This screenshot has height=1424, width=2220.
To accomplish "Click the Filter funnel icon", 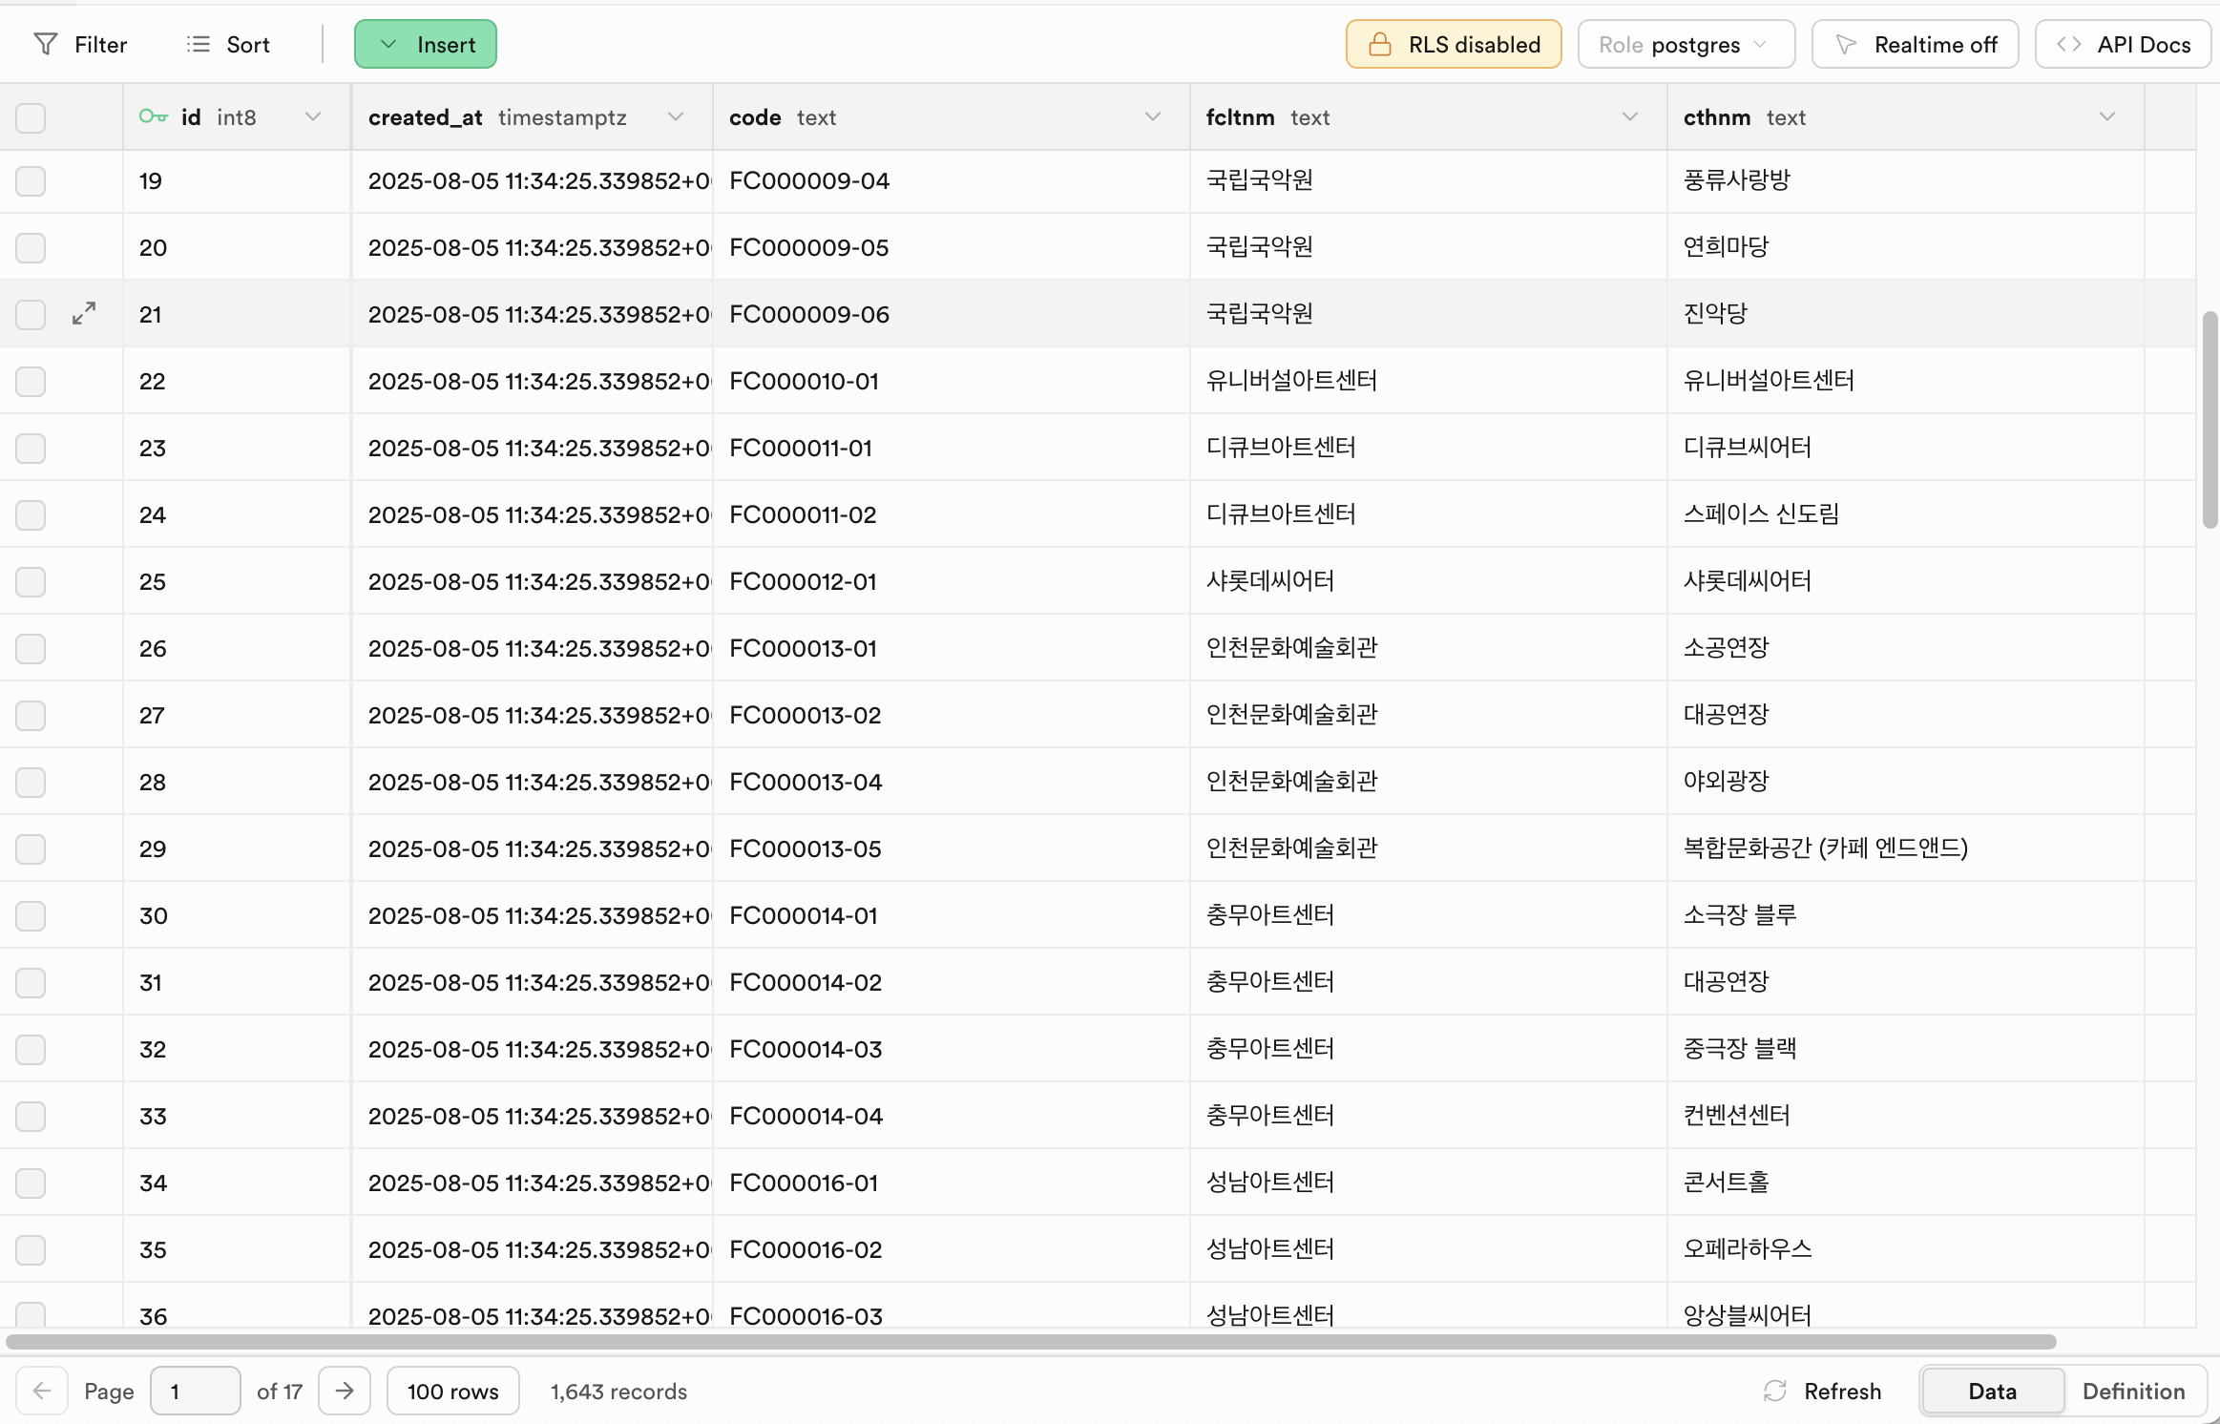I will 45,45.
